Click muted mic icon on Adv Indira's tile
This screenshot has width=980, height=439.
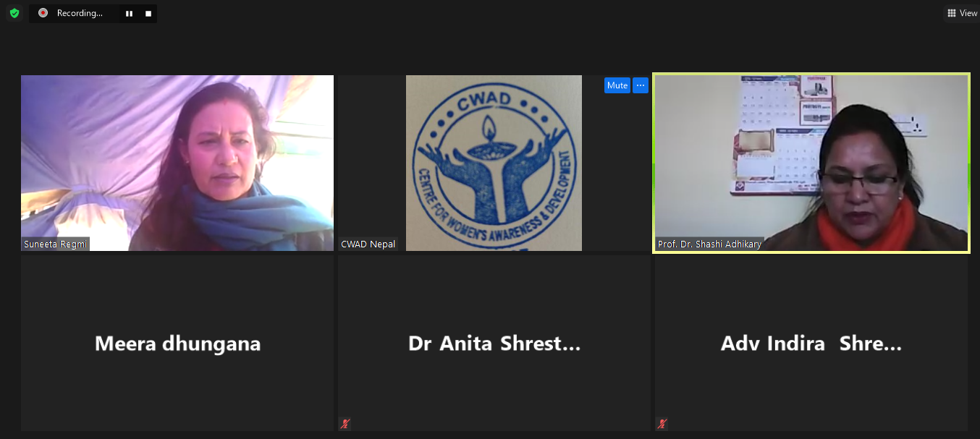click(662, 424)
